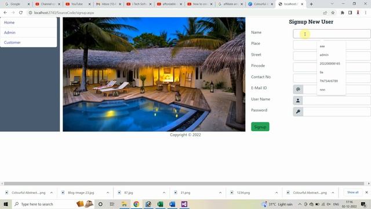Open the Chrome three-dot menu
This screenshot has width=371, height=209.
[366, 13]
